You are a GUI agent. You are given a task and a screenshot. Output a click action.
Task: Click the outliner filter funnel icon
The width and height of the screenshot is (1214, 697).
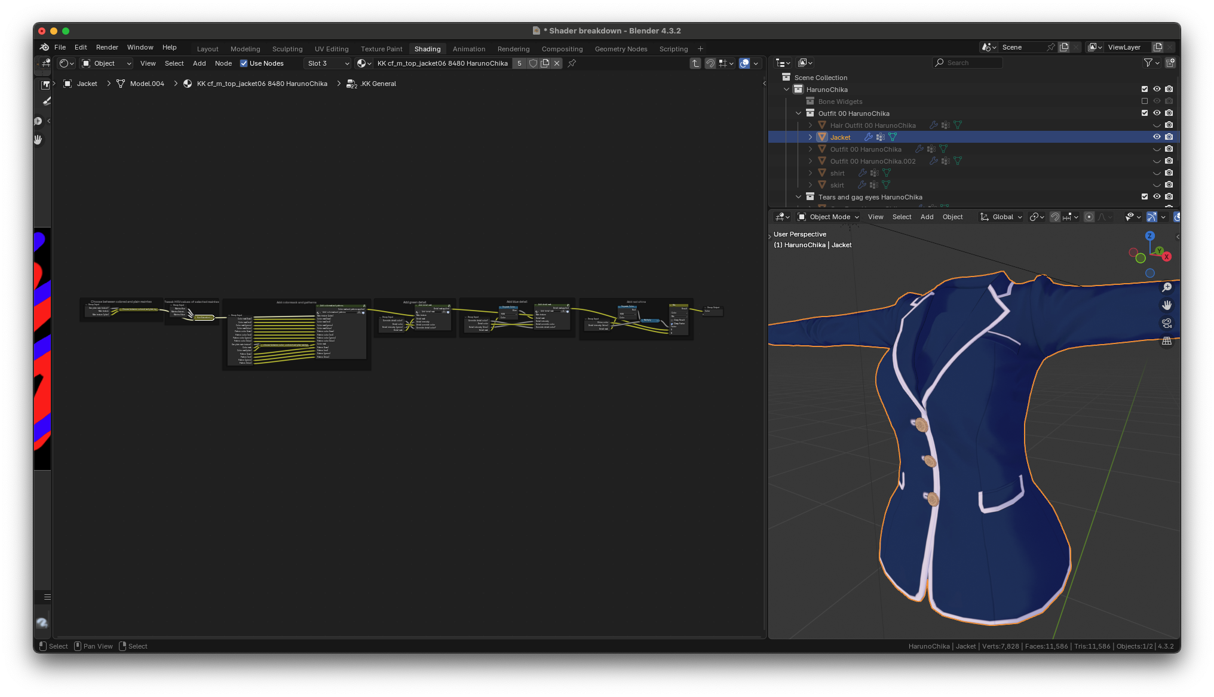[x=1148, y=63]
